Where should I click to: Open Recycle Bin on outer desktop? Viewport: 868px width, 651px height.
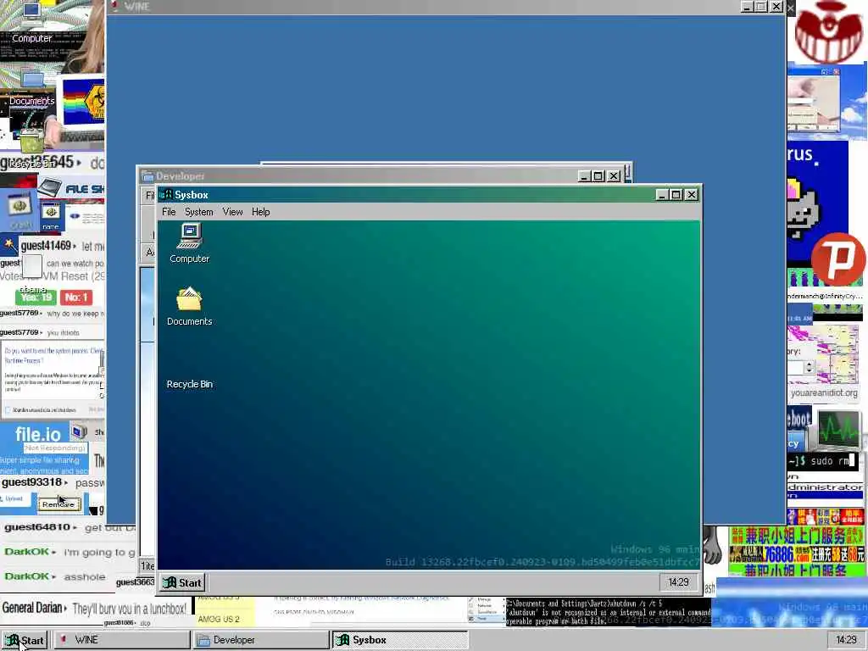[31, 148]
